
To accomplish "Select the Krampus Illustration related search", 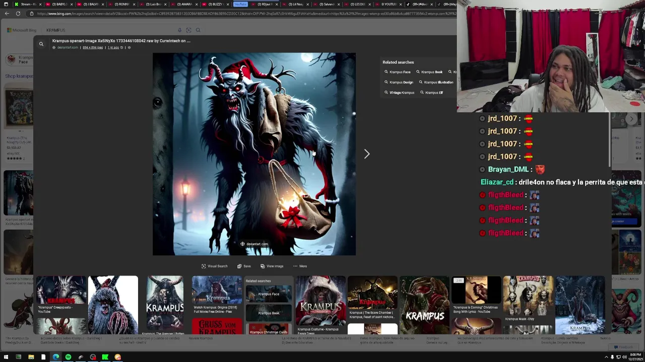I will [436, 82].
